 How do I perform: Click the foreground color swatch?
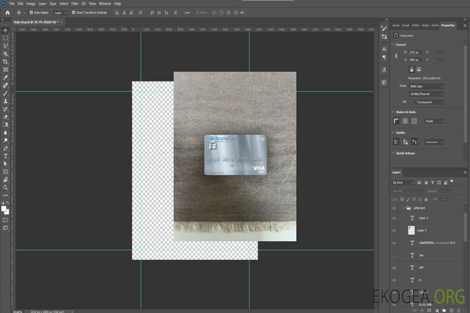click(x=4, y=209)
